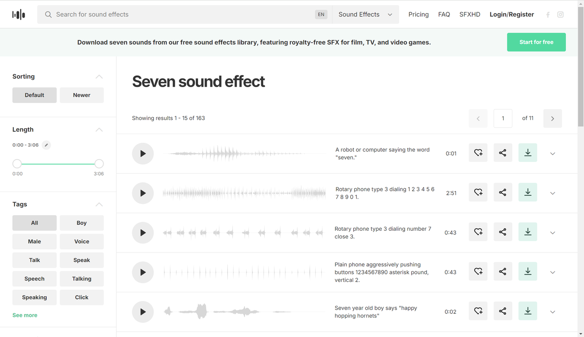Expand details of the robot "seven" sound

553,153
